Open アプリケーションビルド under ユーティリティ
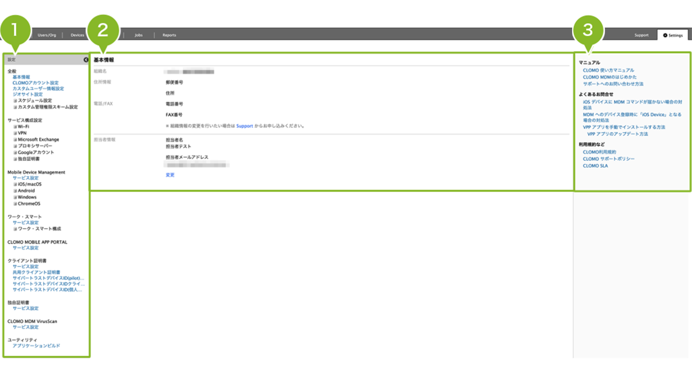692x389 pixels. click(x=36, y=346)
